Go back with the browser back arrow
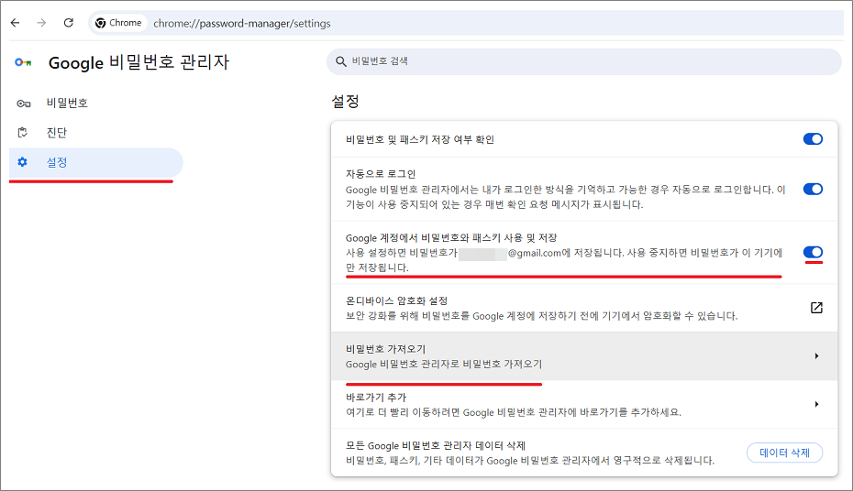The height and width of the screenshot is (491, 853). click(16, 23)
